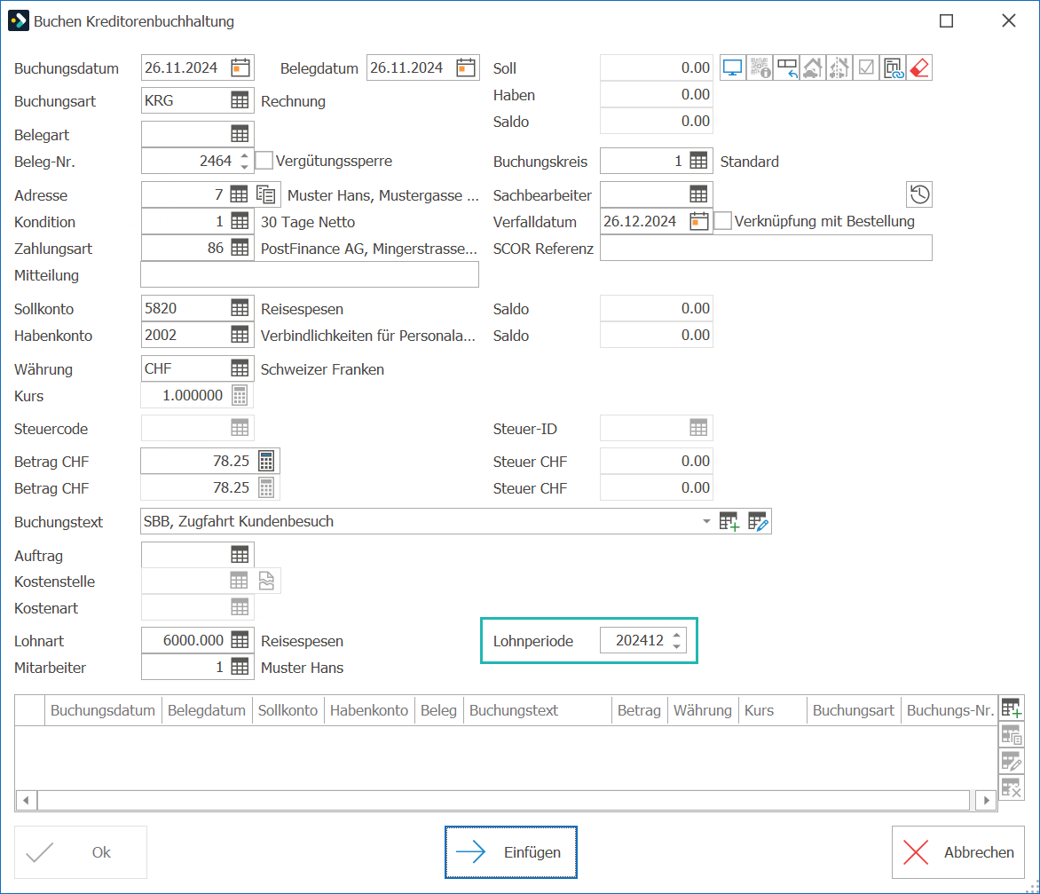Open Buchungskreis lookup table
1040x894 pixels.
tap(698, 161)
